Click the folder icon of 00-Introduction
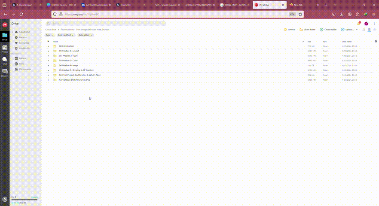 pyautogui.click(x=55, y=46)
